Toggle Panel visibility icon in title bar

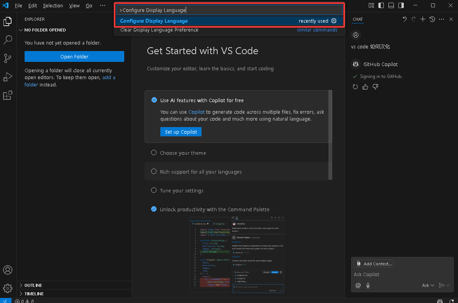click(391, 5)
